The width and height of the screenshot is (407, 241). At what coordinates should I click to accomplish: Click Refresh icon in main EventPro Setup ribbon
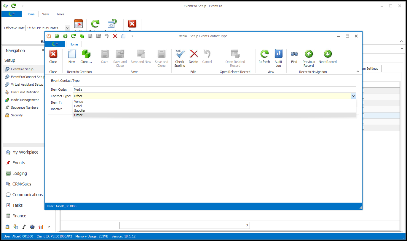tap(95, 24)
